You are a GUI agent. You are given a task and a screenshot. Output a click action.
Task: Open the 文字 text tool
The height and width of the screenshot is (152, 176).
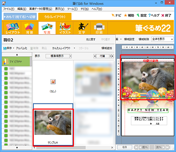[x=82, y=28]
